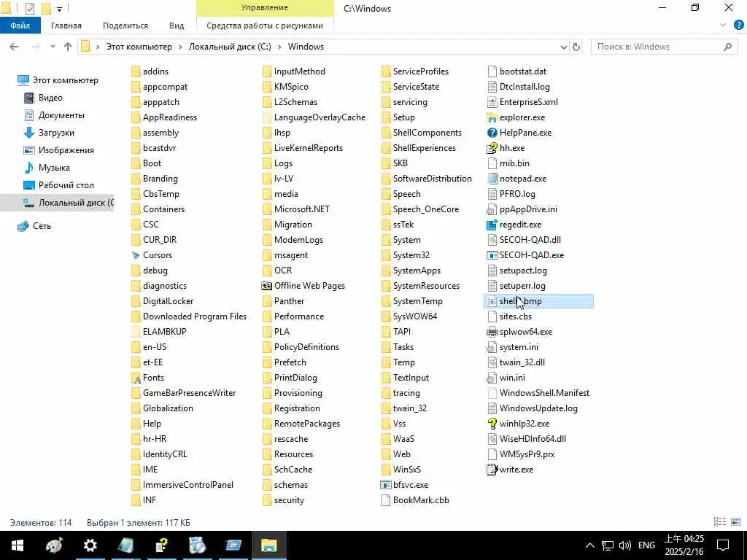Expand Этот компьютер breadcrumb chevron
Viewport: 747px width, 560px height.
(181, 47)
